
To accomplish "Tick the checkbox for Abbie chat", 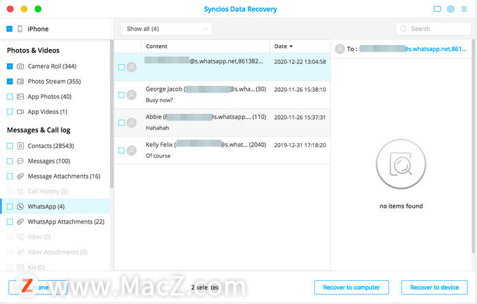I will 121,123.
